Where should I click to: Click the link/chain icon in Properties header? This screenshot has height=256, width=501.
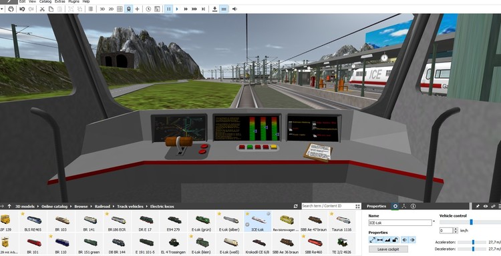coord(493,206)
